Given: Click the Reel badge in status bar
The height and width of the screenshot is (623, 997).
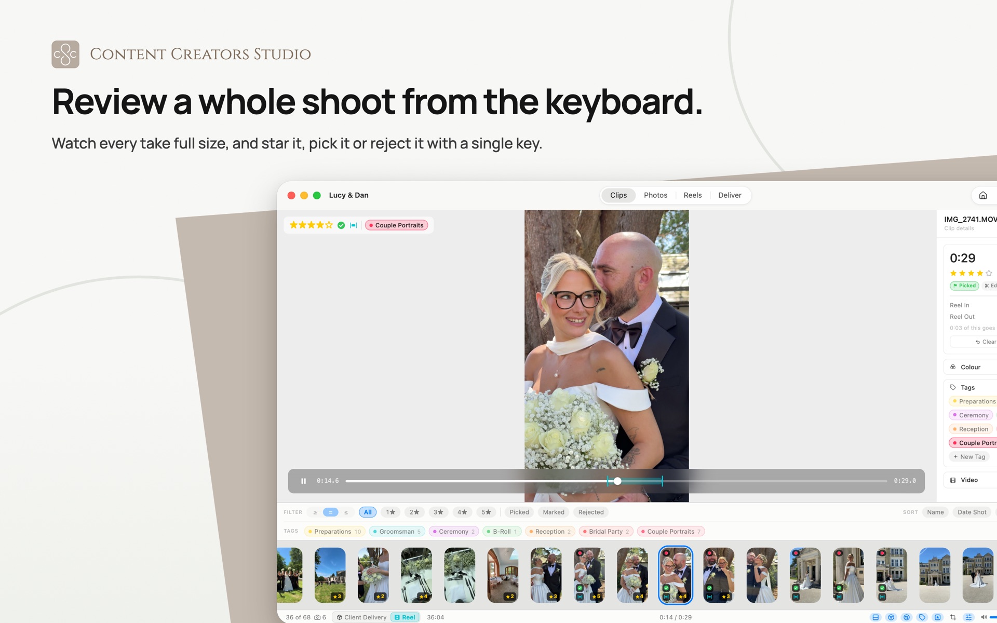Looking at the screenshot, I should point(405,617).
